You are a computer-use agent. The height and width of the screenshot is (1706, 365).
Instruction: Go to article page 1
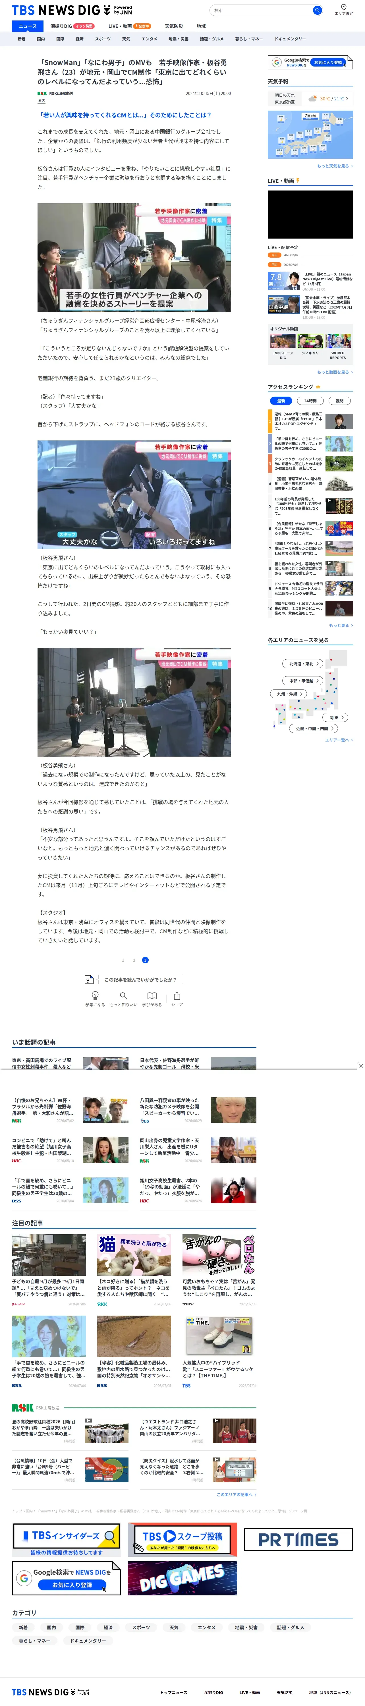pyautogui.click(x=123, y=960)
